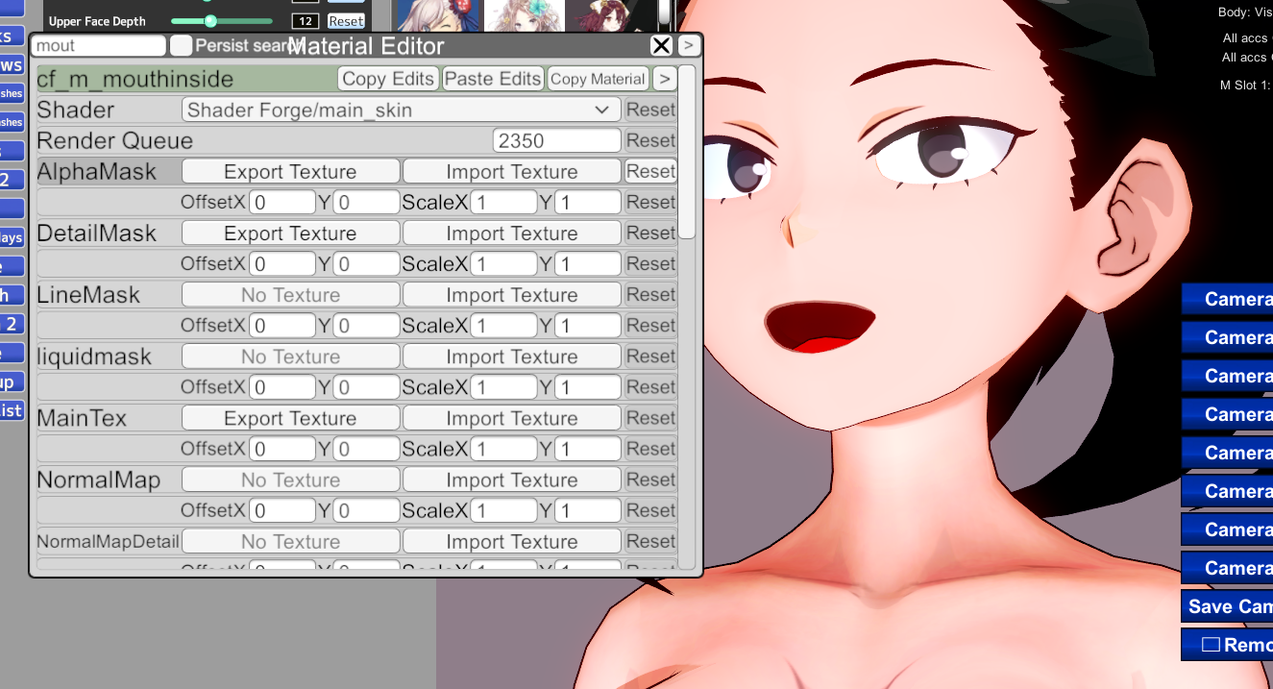Export the AlphaMask texture
Viewport: 1273px width, 689px height.
click(x=290, y=172)
